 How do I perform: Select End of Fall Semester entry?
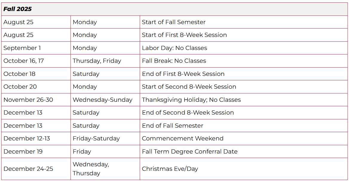[x=173, y=126]
